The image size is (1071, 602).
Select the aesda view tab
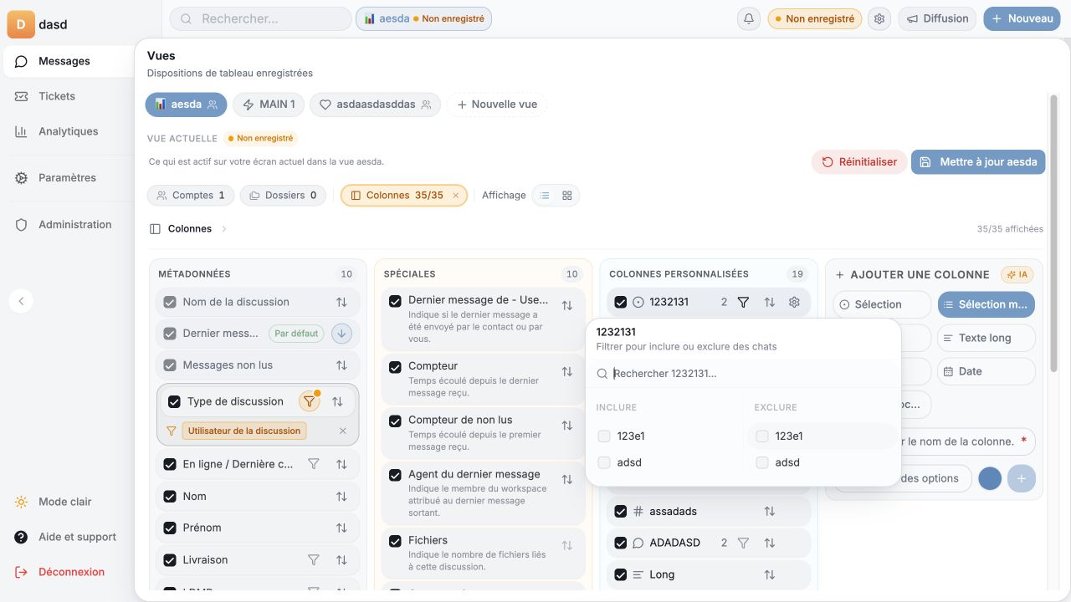pos(186,105)
